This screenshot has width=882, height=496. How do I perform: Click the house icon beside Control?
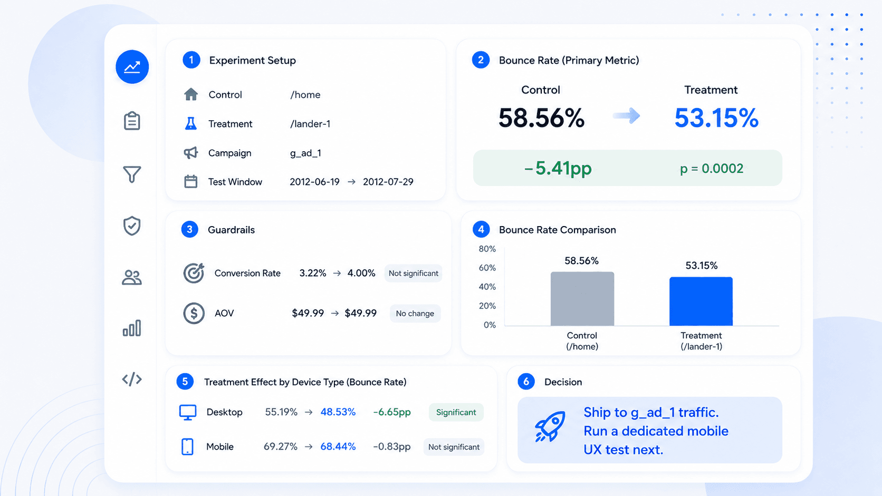191,94
